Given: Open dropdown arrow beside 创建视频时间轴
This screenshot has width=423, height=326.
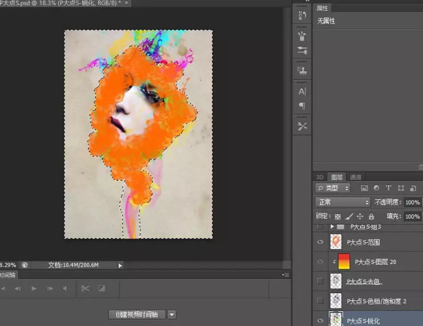Looking at the screenshot, I should click(x=172, y=314).
